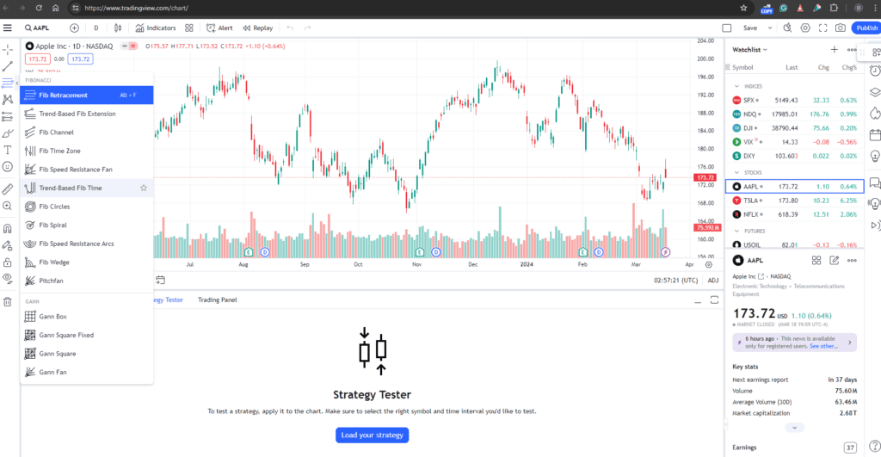Open the Save dropdown arrow

[770, 28]
